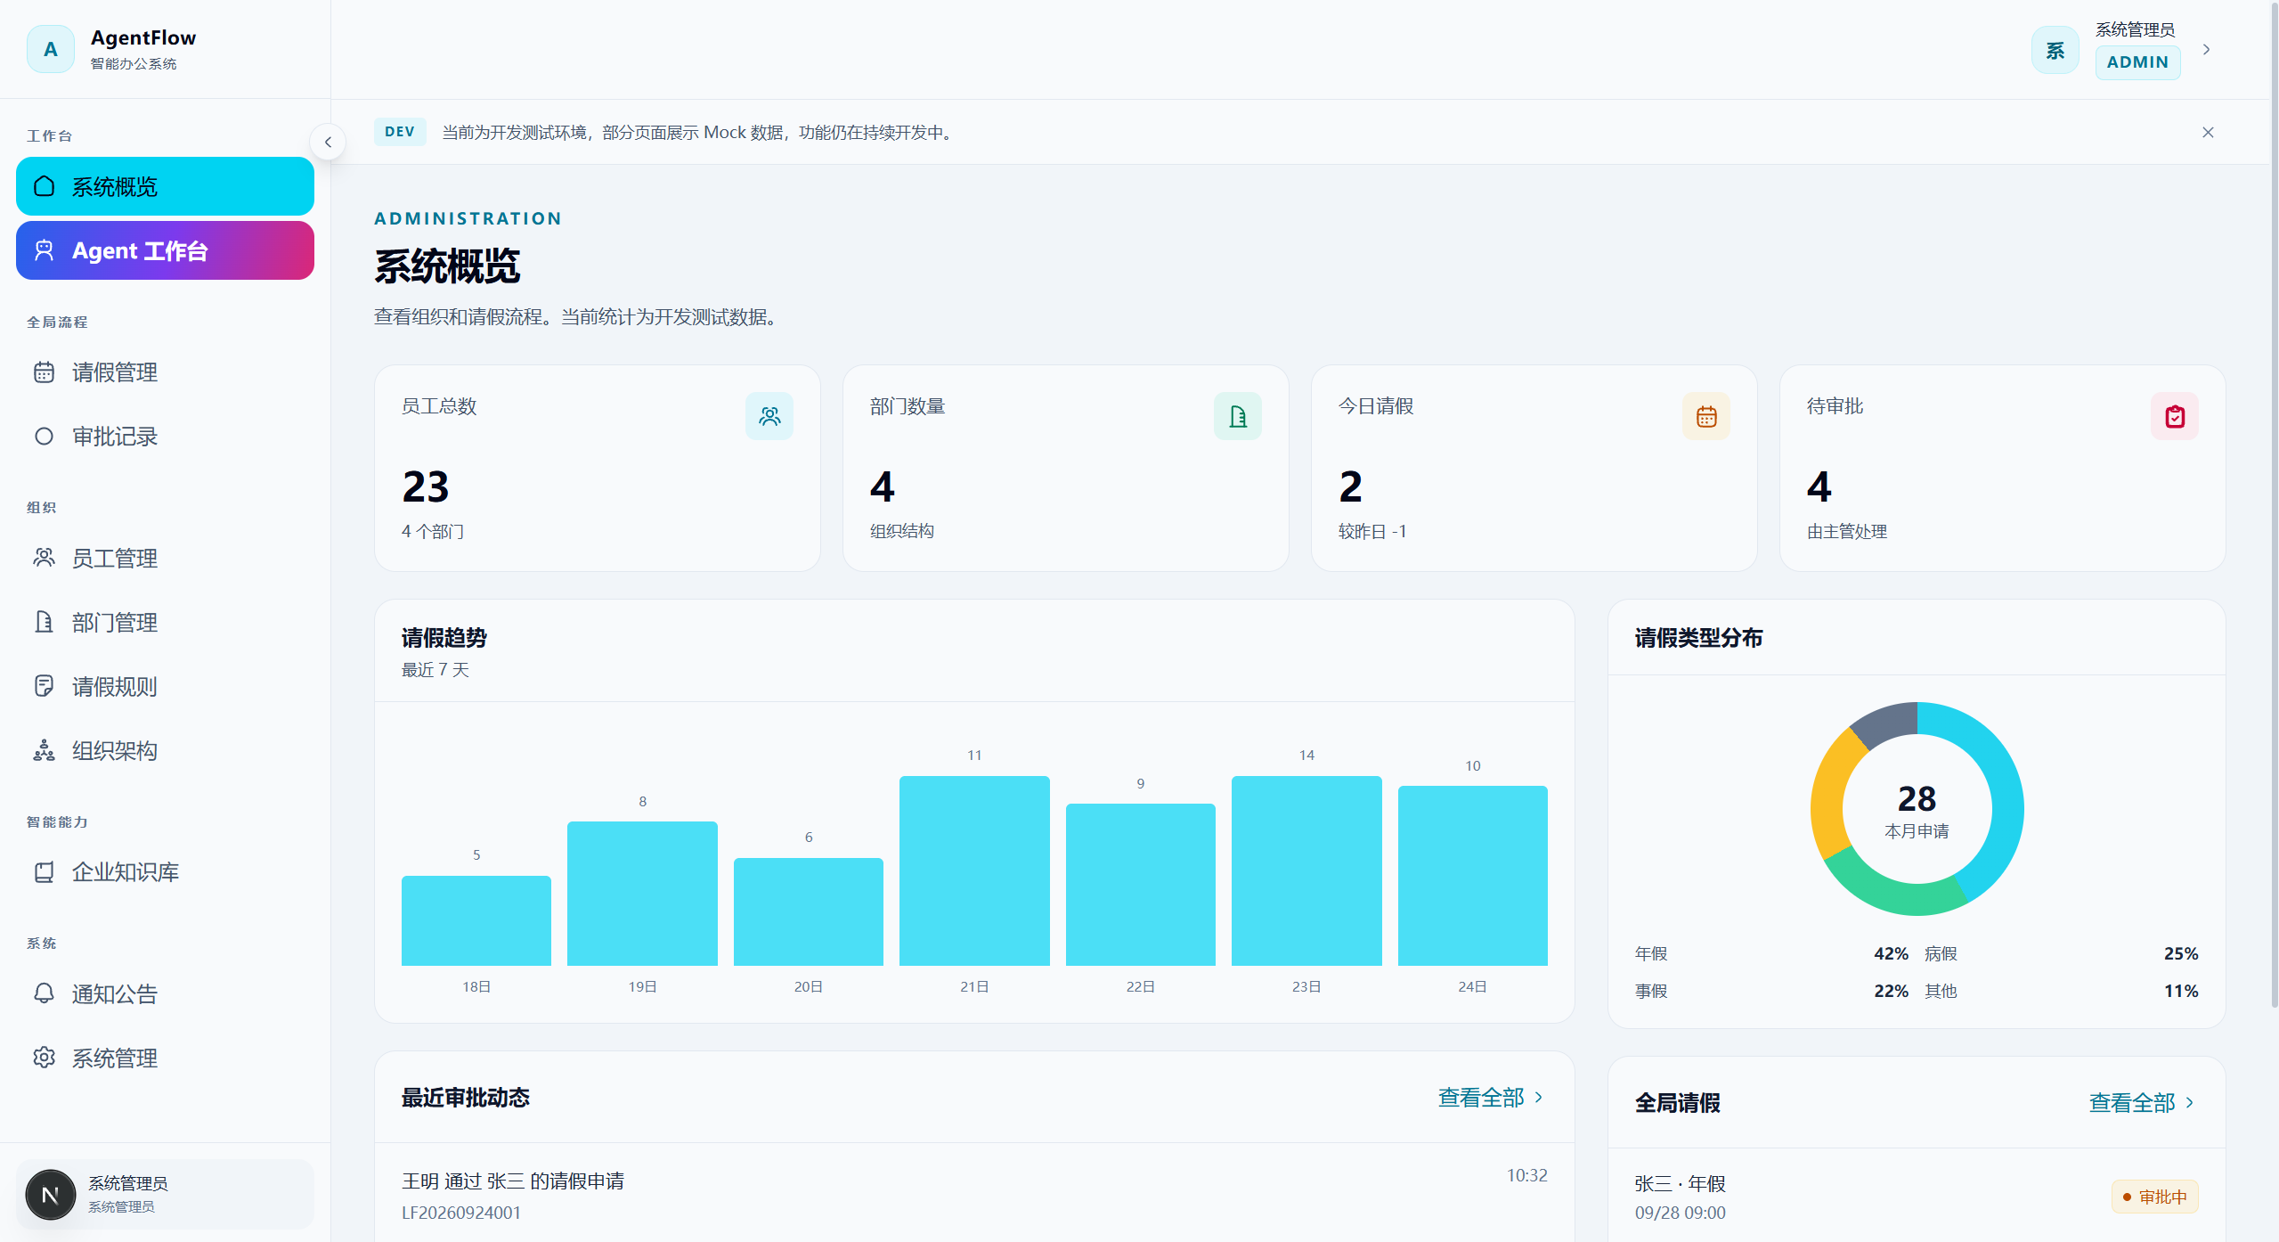This screenshot has width=2279, height=1242.
Task: Click the 今日请假 card calendar icon
Action: click(x=1706, y=416)
